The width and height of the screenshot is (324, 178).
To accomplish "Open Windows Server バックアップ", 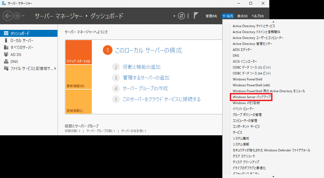I will (252, 97).
